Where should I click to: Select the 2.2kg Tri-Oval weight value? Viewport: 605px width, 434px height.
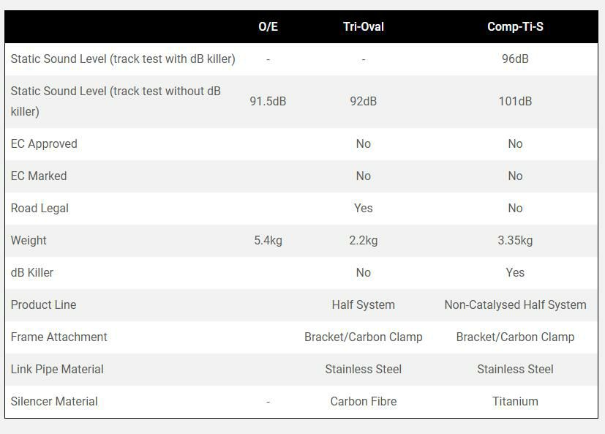(363, 241)
